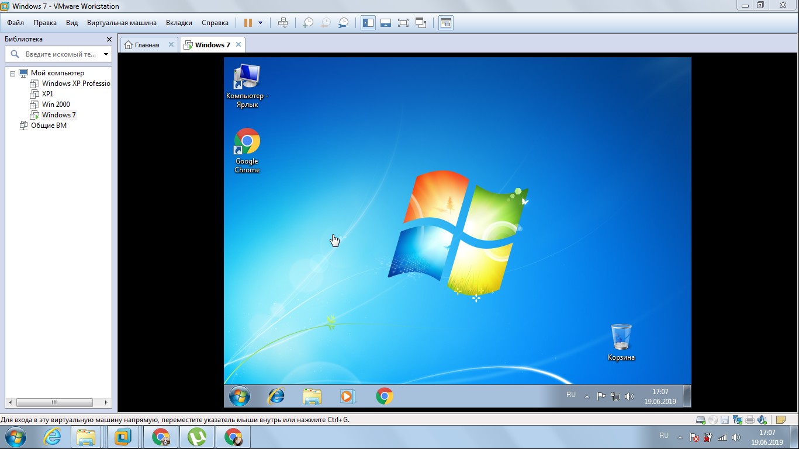This screenshot has width=799, height=449.
Task: Click the sound card status icon
Action: [762, 420]
